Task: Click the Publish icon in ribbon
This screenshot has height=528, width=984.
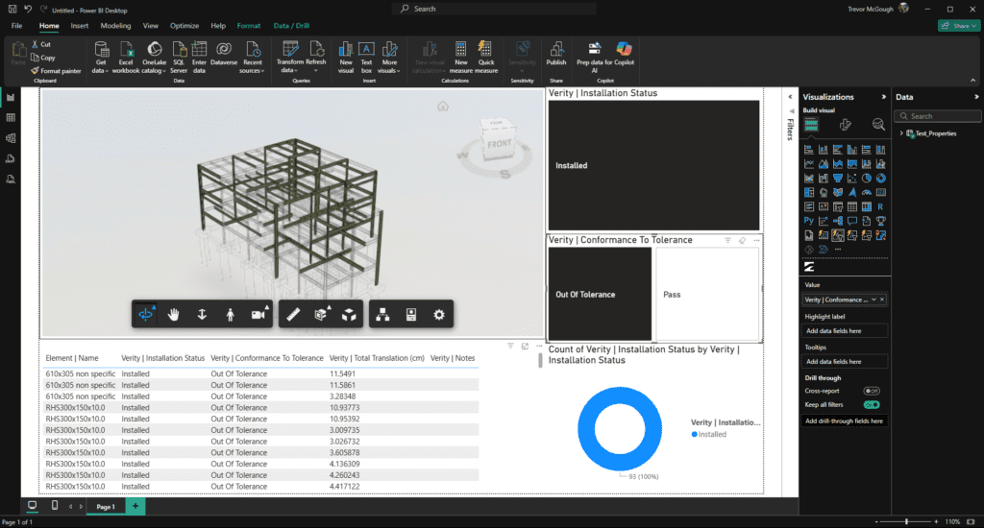Action: tap(555, 54)
